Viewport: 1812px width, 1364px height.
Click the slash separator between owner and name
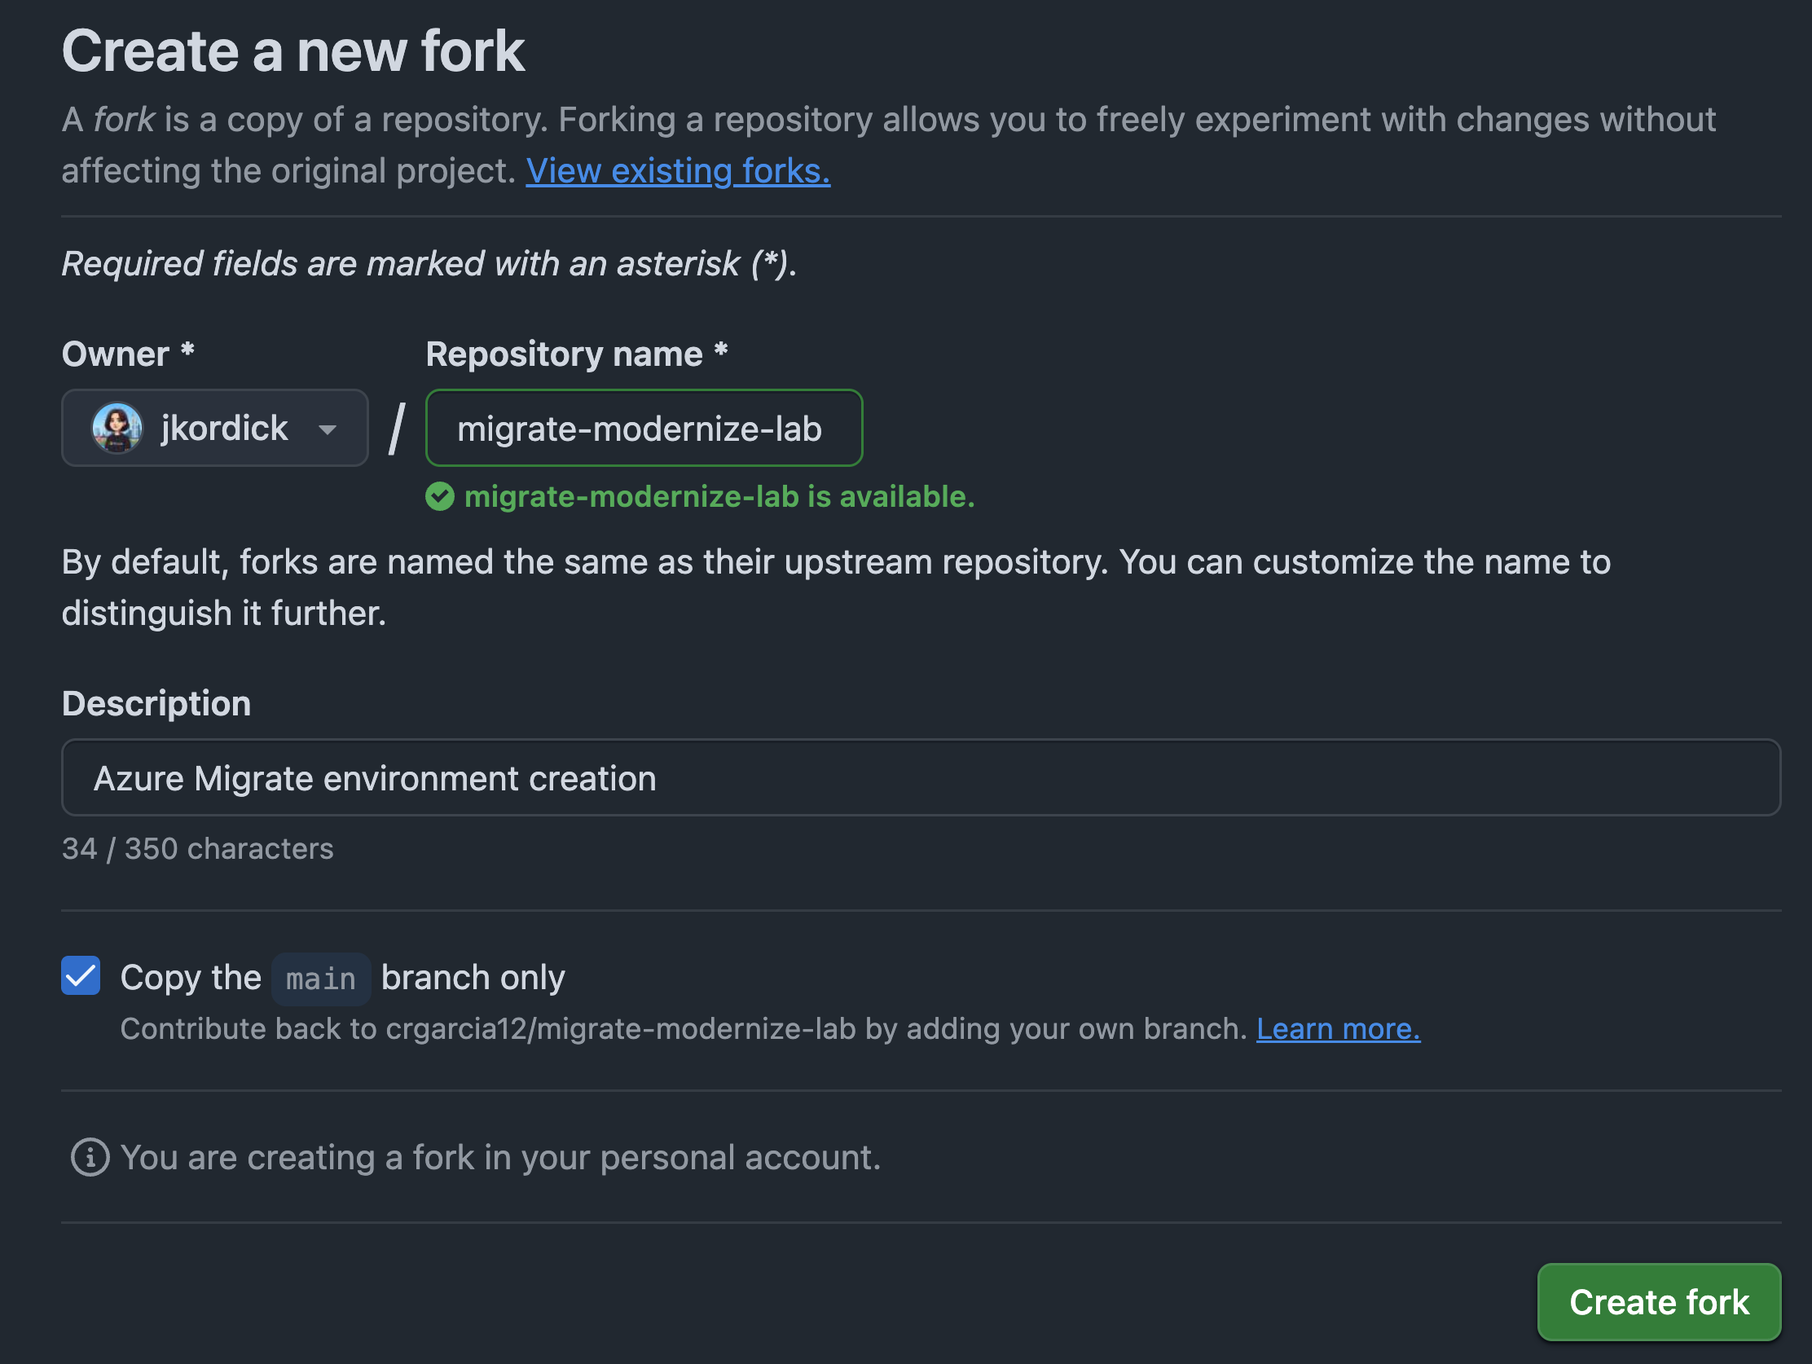tap(398, 428)
